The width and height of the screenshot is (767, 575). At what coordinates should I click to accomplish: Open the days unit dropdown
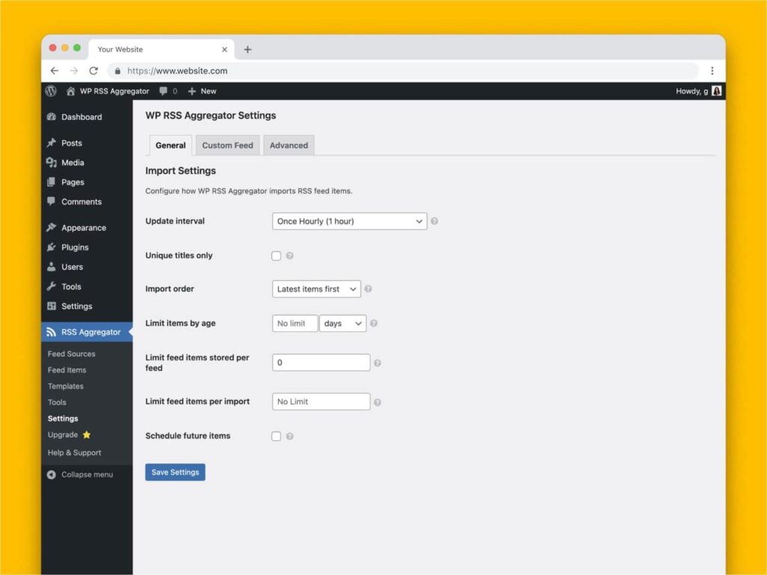click(342, 323)
